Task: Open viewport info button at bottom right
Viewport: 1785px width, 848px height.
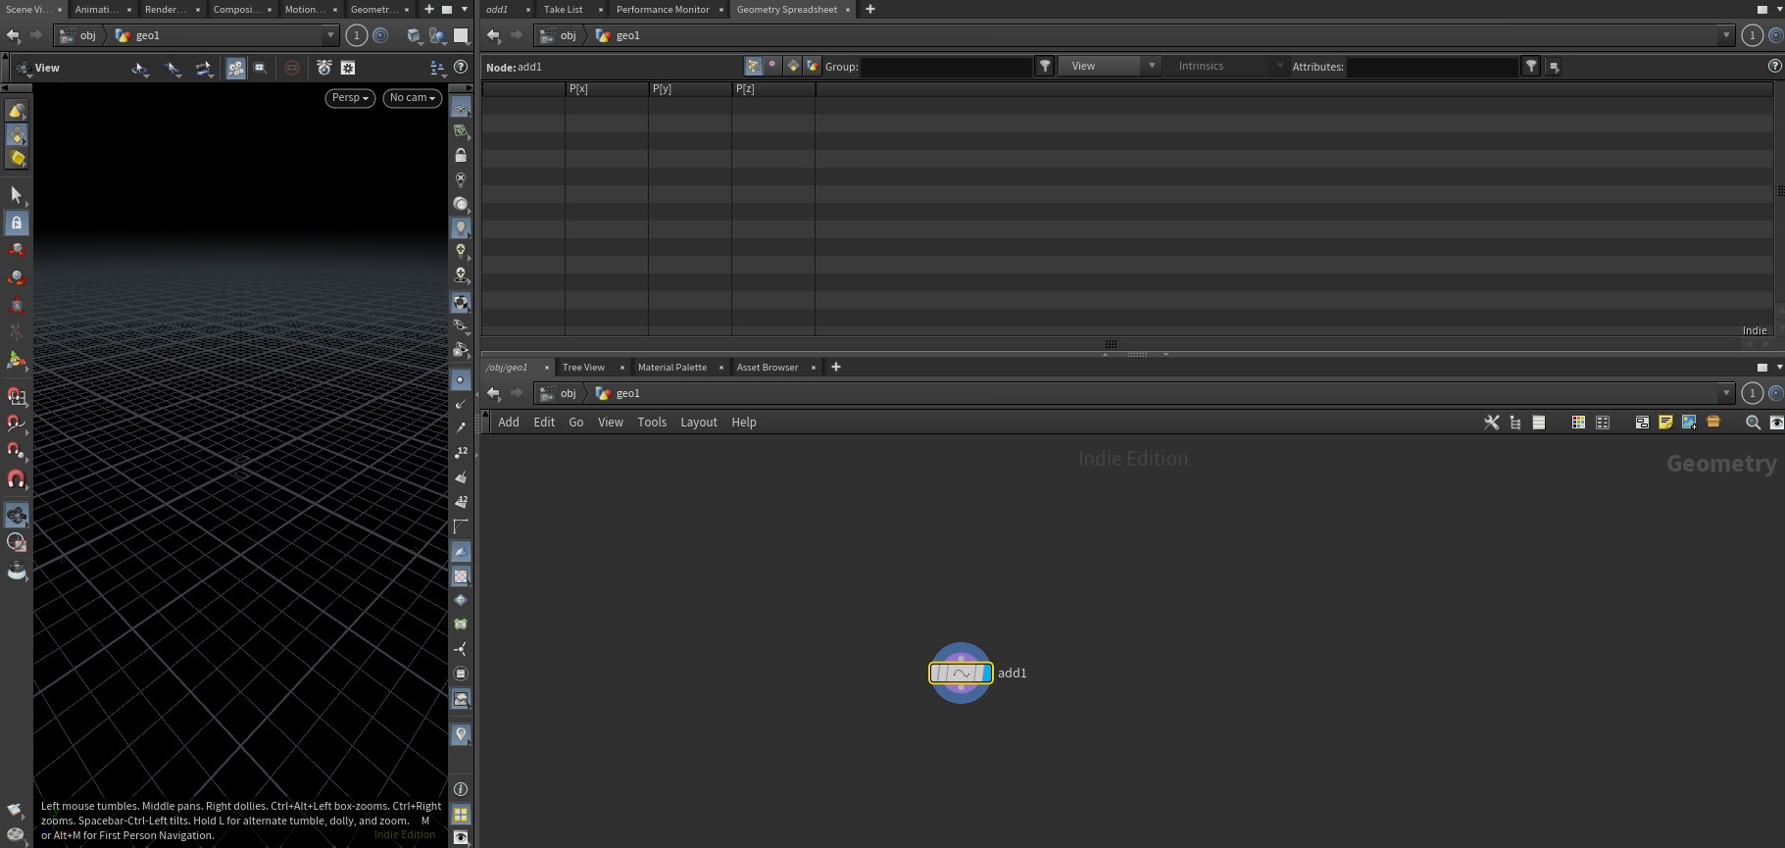Action: [461, 789]
